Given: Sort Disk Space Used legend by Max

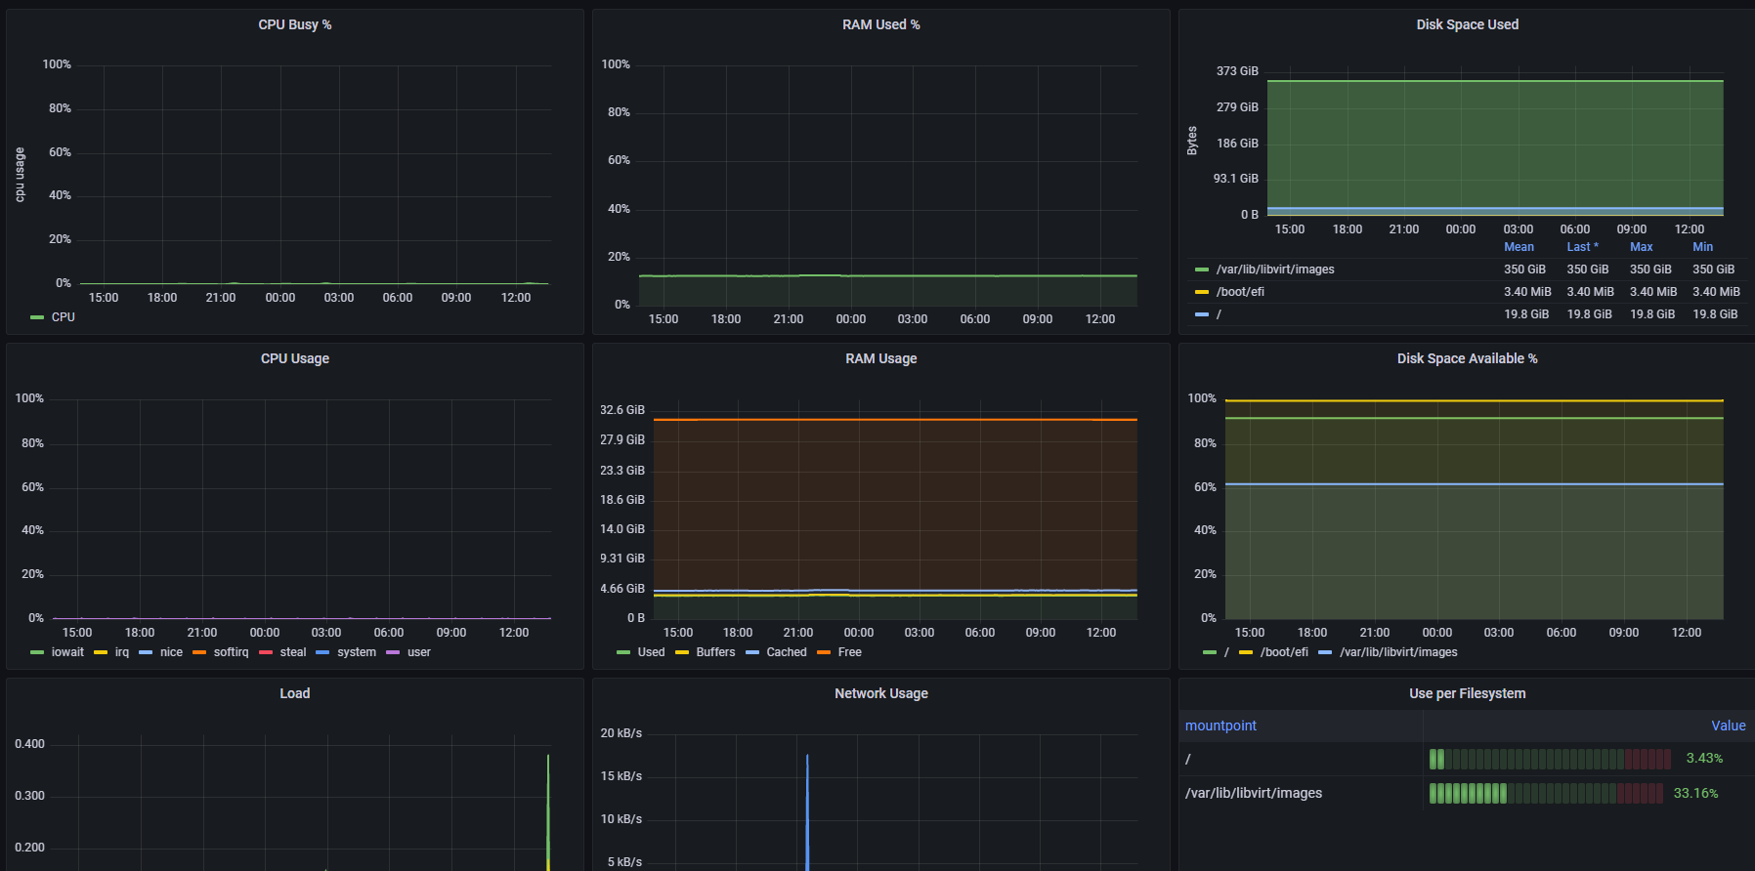Looking at the screenshot, I should [x=1642, y=247].
